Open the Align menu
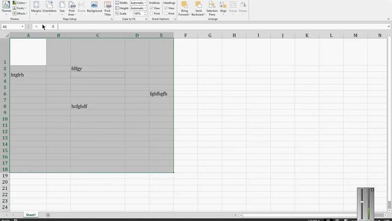Viewport: 392px width, 221px height. (x=223, y=8)
